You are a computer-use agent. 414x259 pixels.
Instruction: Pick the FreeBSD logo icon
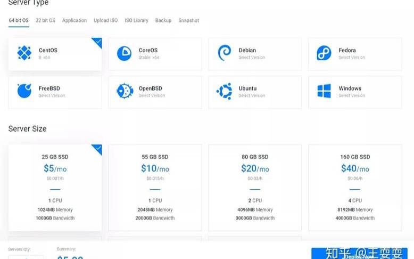[24, 91]
